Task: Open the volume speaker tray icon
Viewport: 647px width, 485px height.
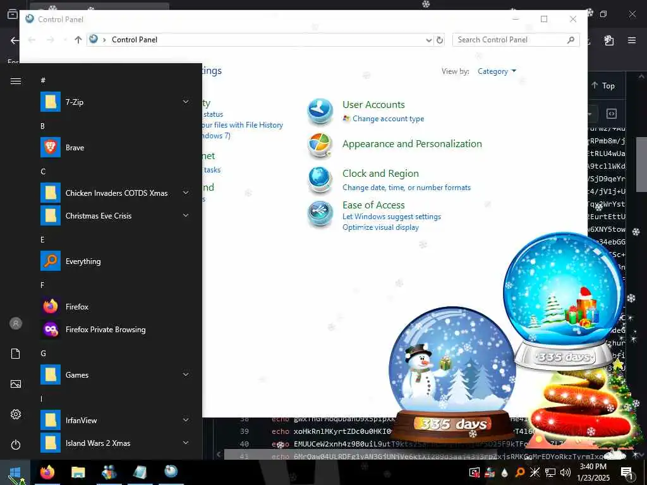Action: coord(565,472)
